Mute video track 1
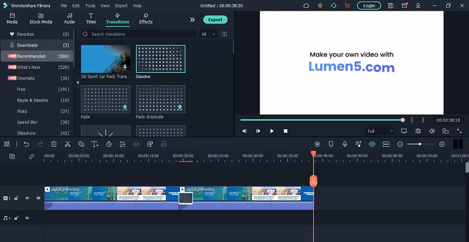Viewport: 469px width, 242px height. (x=27, y=198)
